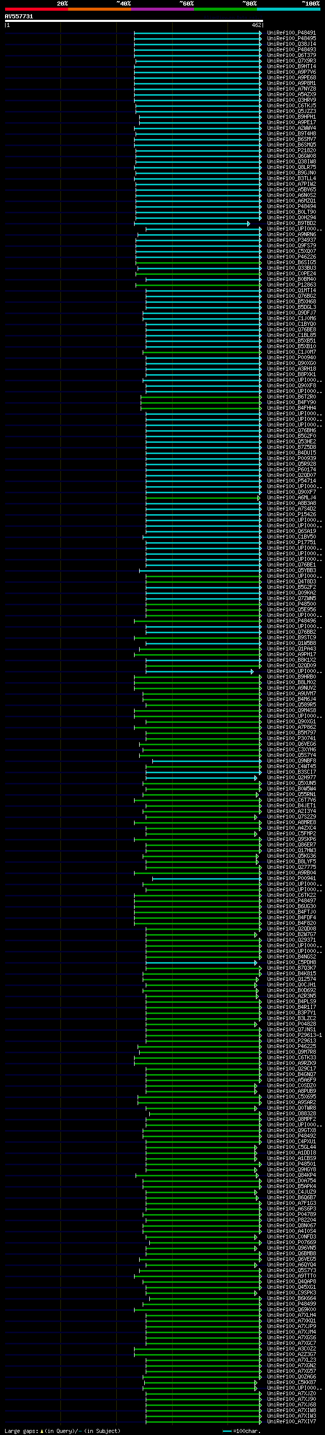This screenshot has height=1435, width=325.
Task: Select the UniRef100_B3TLL4 entry
Action: click(291, 178)
